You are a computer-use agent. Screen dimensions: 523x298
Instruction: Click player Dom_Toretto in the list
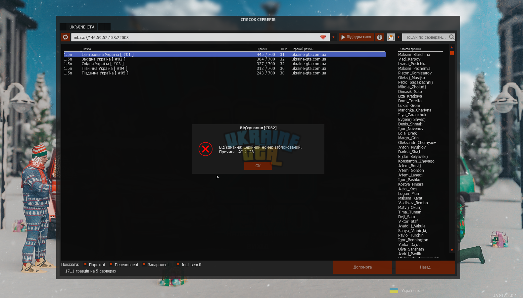tap(410, 101)
